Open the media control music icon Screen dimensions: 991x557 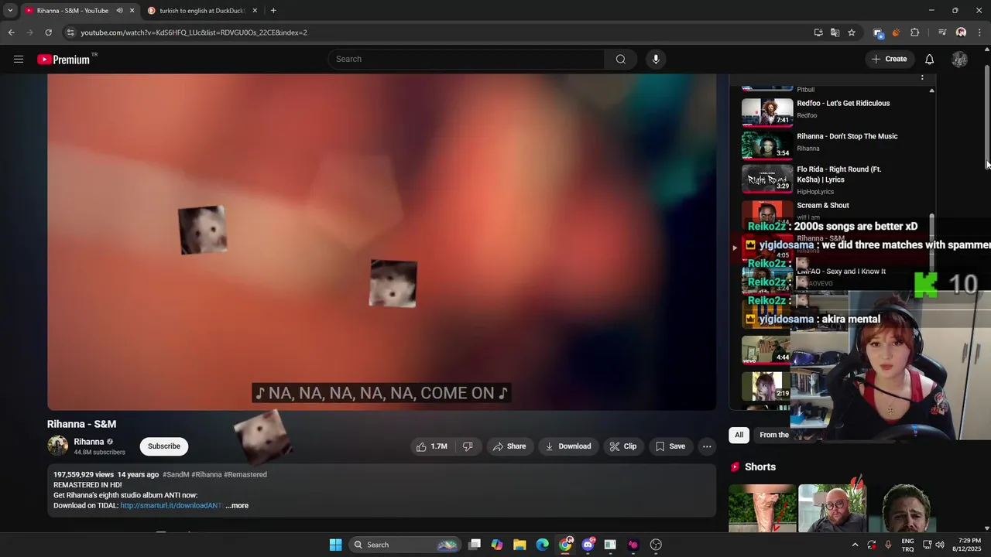(x=942, y=32)
